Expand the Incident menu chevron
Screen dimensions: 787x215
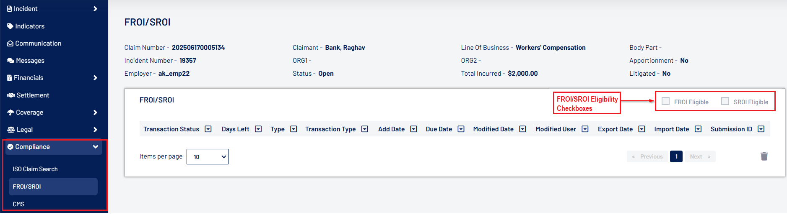click(95, 9)
